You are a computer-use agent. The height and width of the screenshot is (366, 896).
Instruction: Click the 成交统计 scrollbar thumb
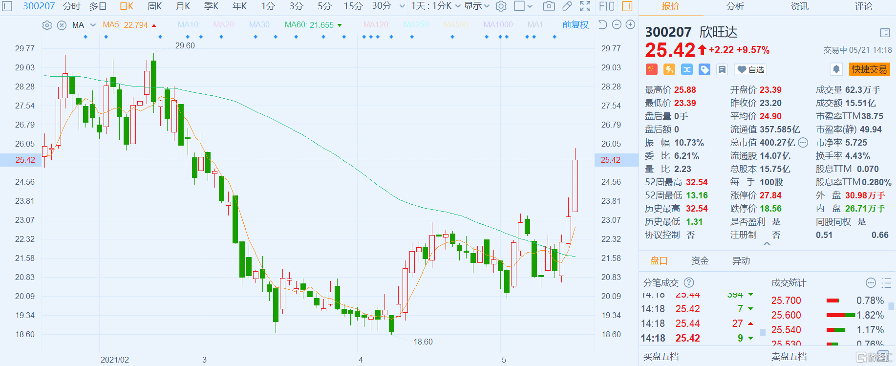(x=891, y=306)
